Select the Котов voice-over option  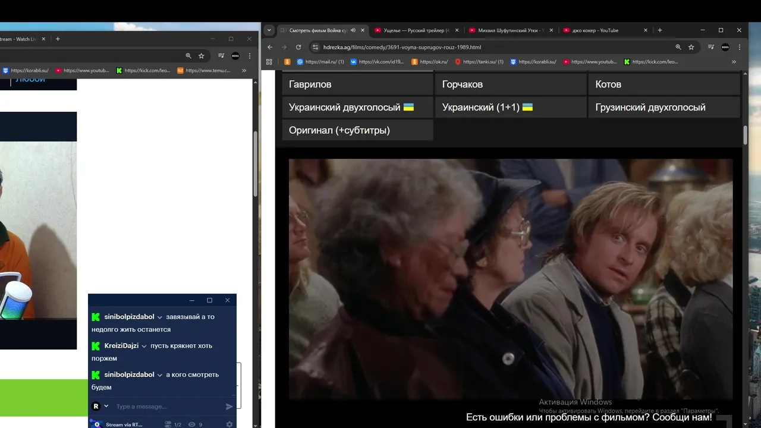pos(664,84)
